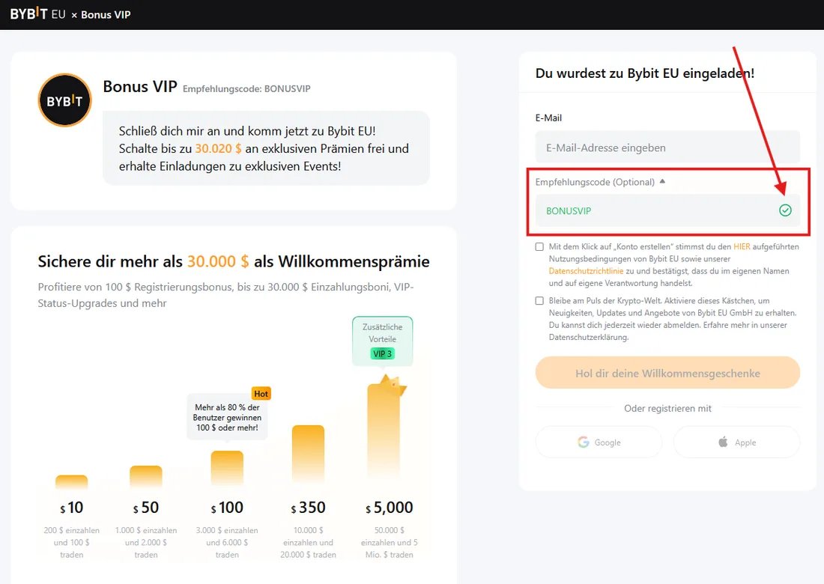Click Hol dir deine Willkommensgeschenke button
Image resolution: width=824 pixels, height=584 pixels.
point(667,373)
